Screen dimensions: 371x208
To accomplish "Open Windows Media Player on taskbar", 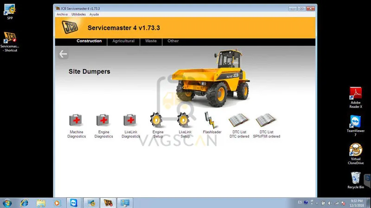I will [57, 203].
